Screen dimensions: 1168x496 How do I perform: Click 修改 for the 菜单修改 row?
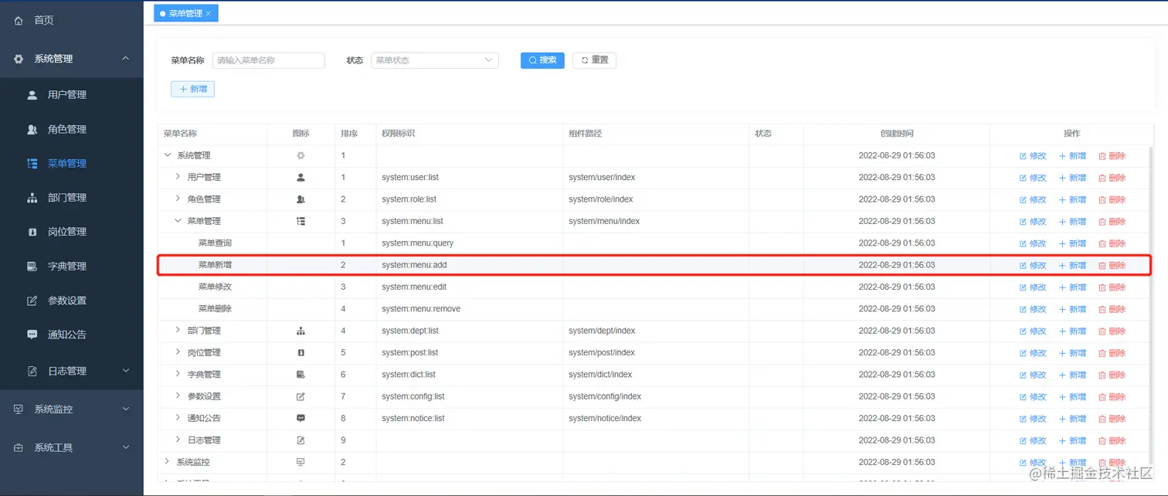[x=1033, y=287]
